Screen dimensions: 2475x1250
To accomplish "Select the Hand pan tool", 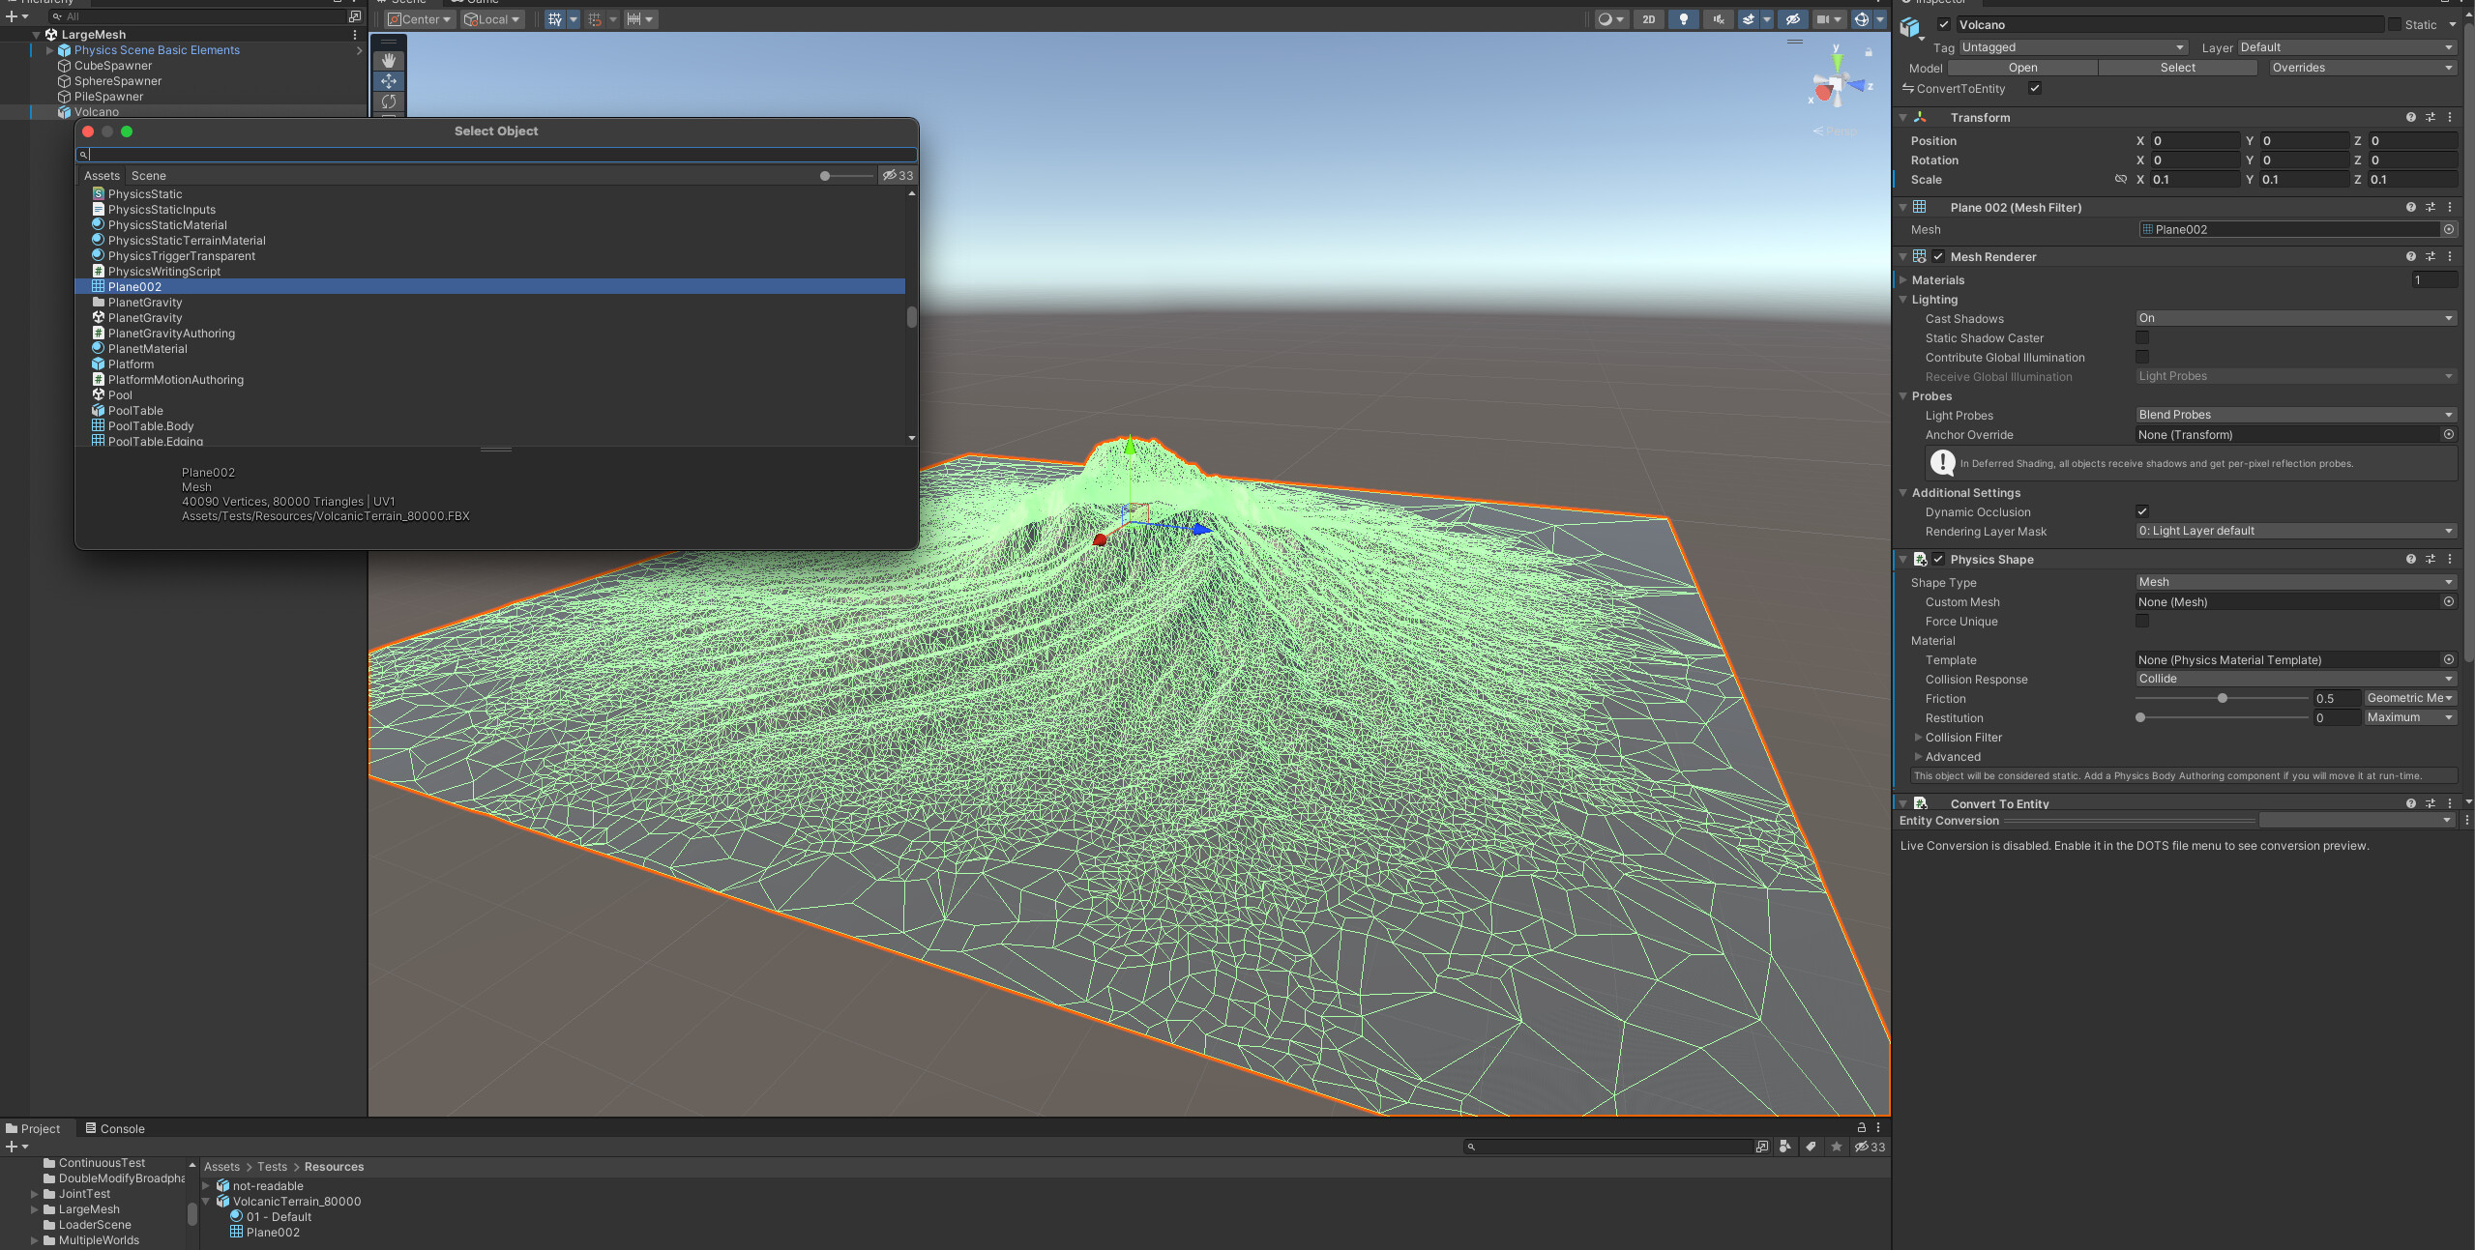I will coord(389,60).
